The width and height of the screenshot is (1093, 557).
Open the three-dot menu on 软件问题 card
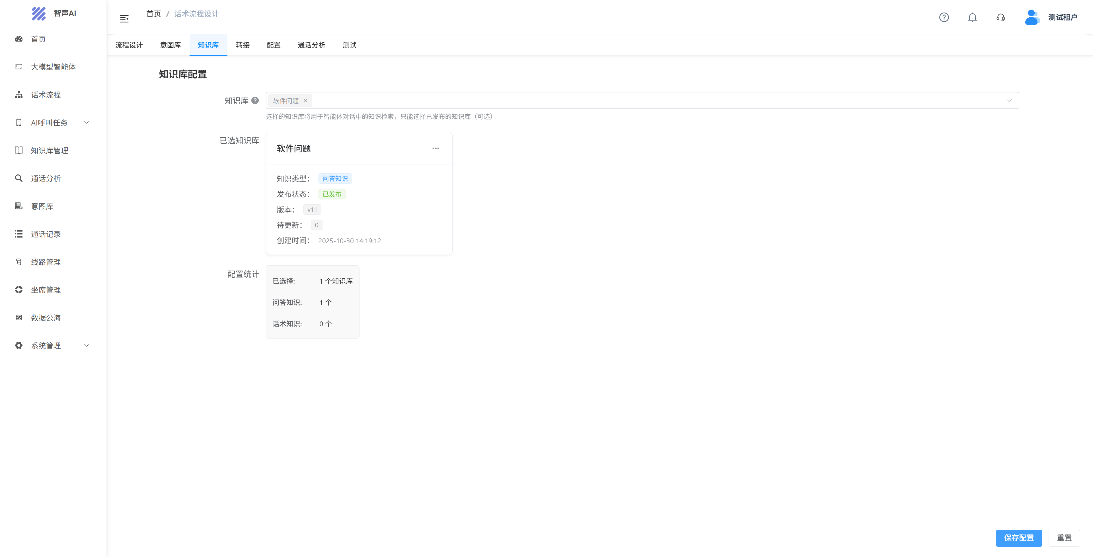(435, 148)
